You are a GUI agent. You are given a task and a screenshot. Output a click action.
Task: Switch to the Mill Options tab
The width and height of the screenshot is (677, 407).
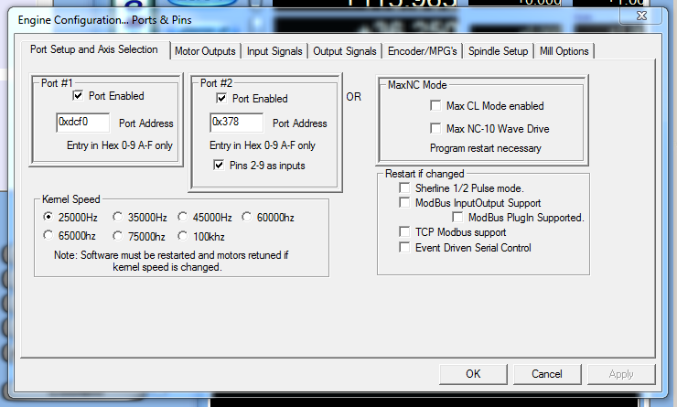(x=564, y=51)
